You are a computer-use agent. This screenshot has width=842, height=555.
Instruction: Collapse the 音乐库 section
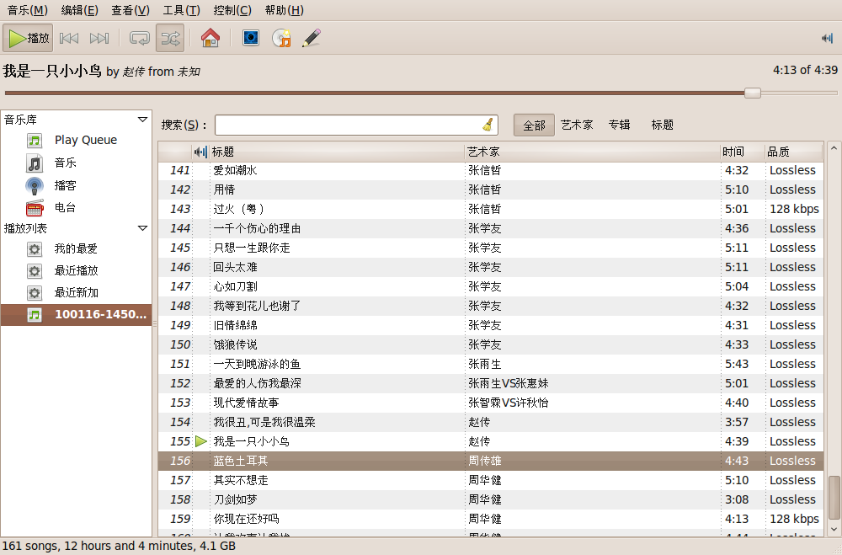142,120
